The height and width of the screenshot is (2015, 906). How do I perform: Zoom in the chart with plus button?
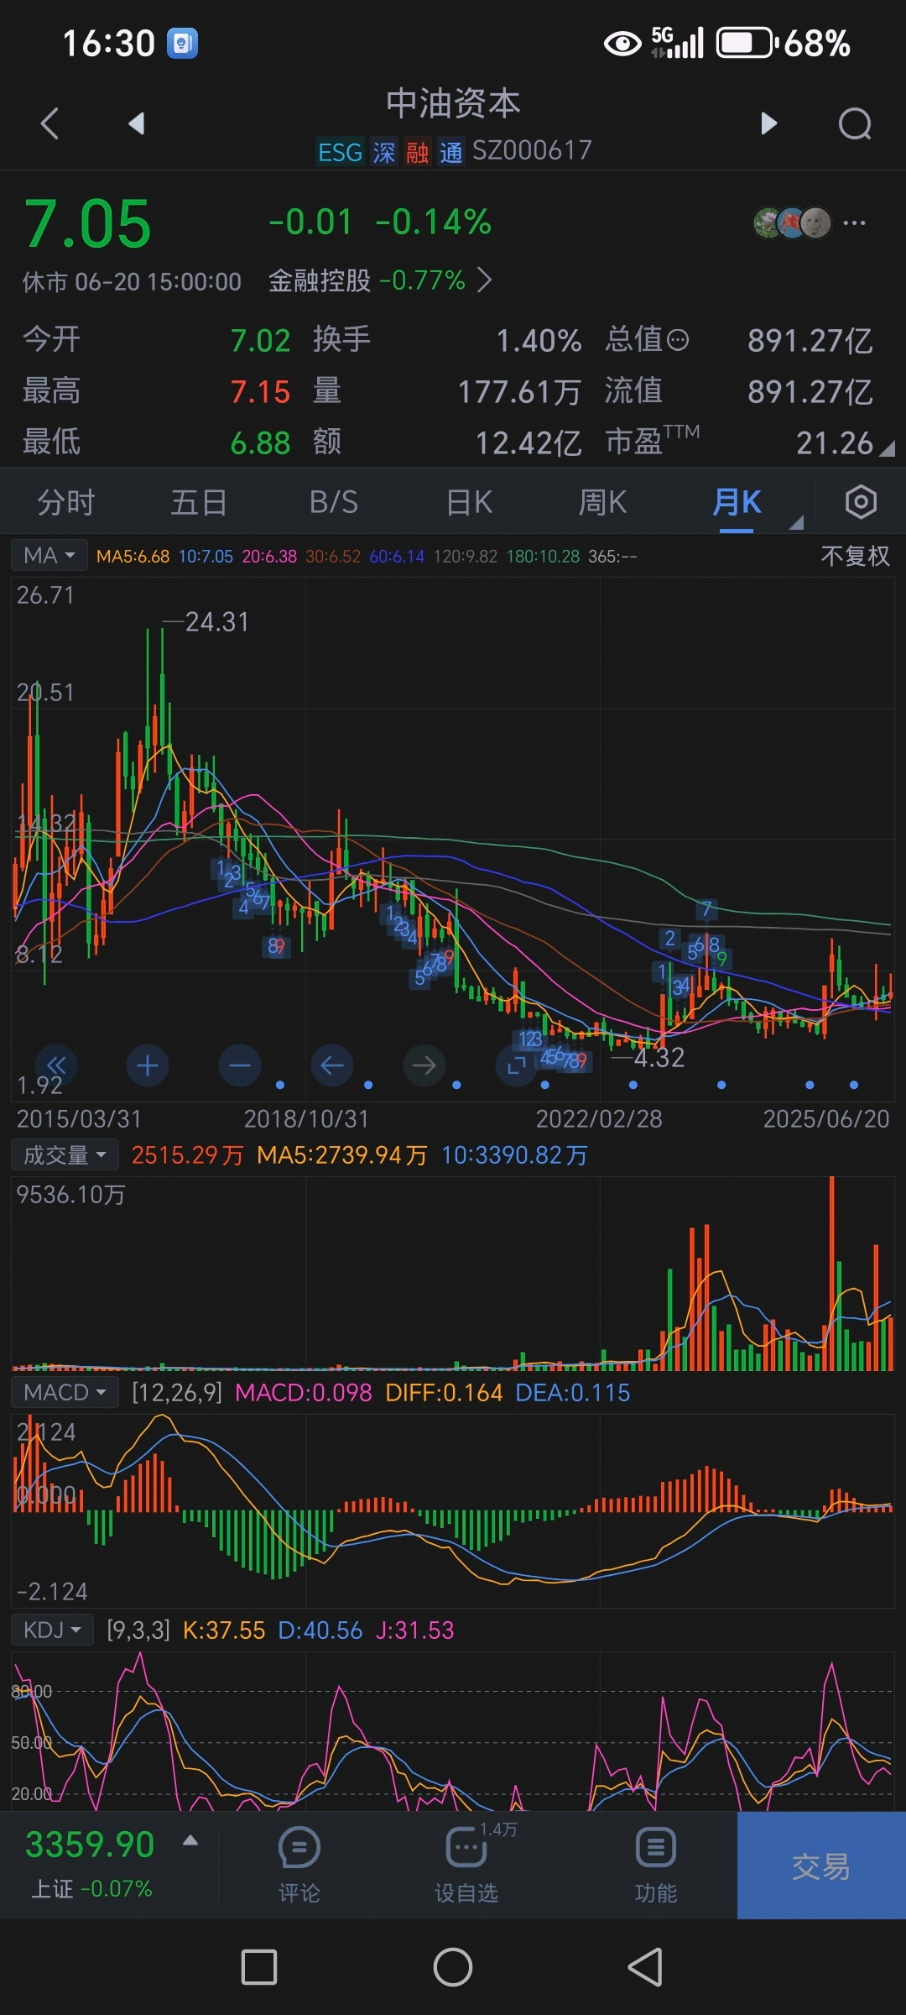[x=148, y=1065]
